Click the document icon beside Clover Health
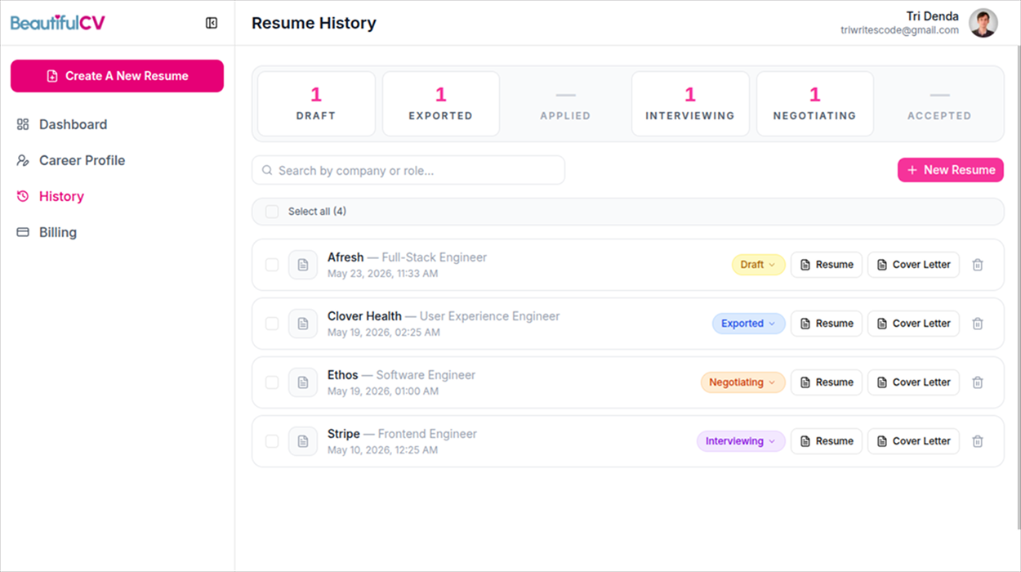Screen dimensions: 1021x572 coord(303,324)
